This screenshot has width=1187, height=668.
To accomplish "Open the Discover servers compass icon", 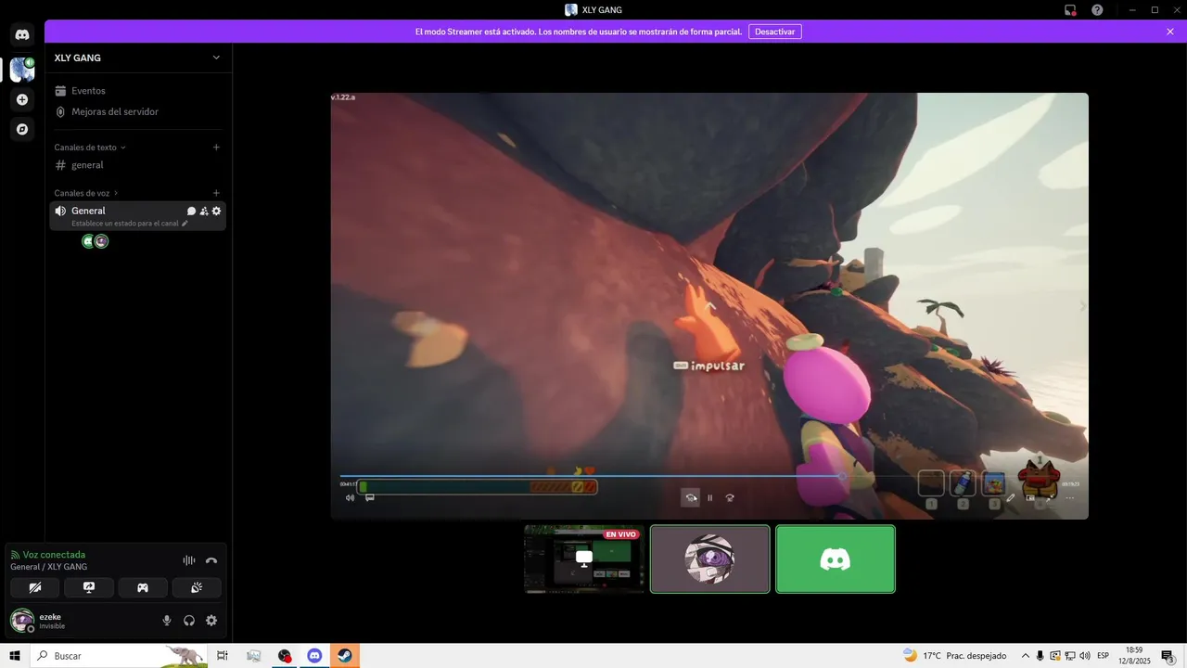I will (x=22, y=129).
